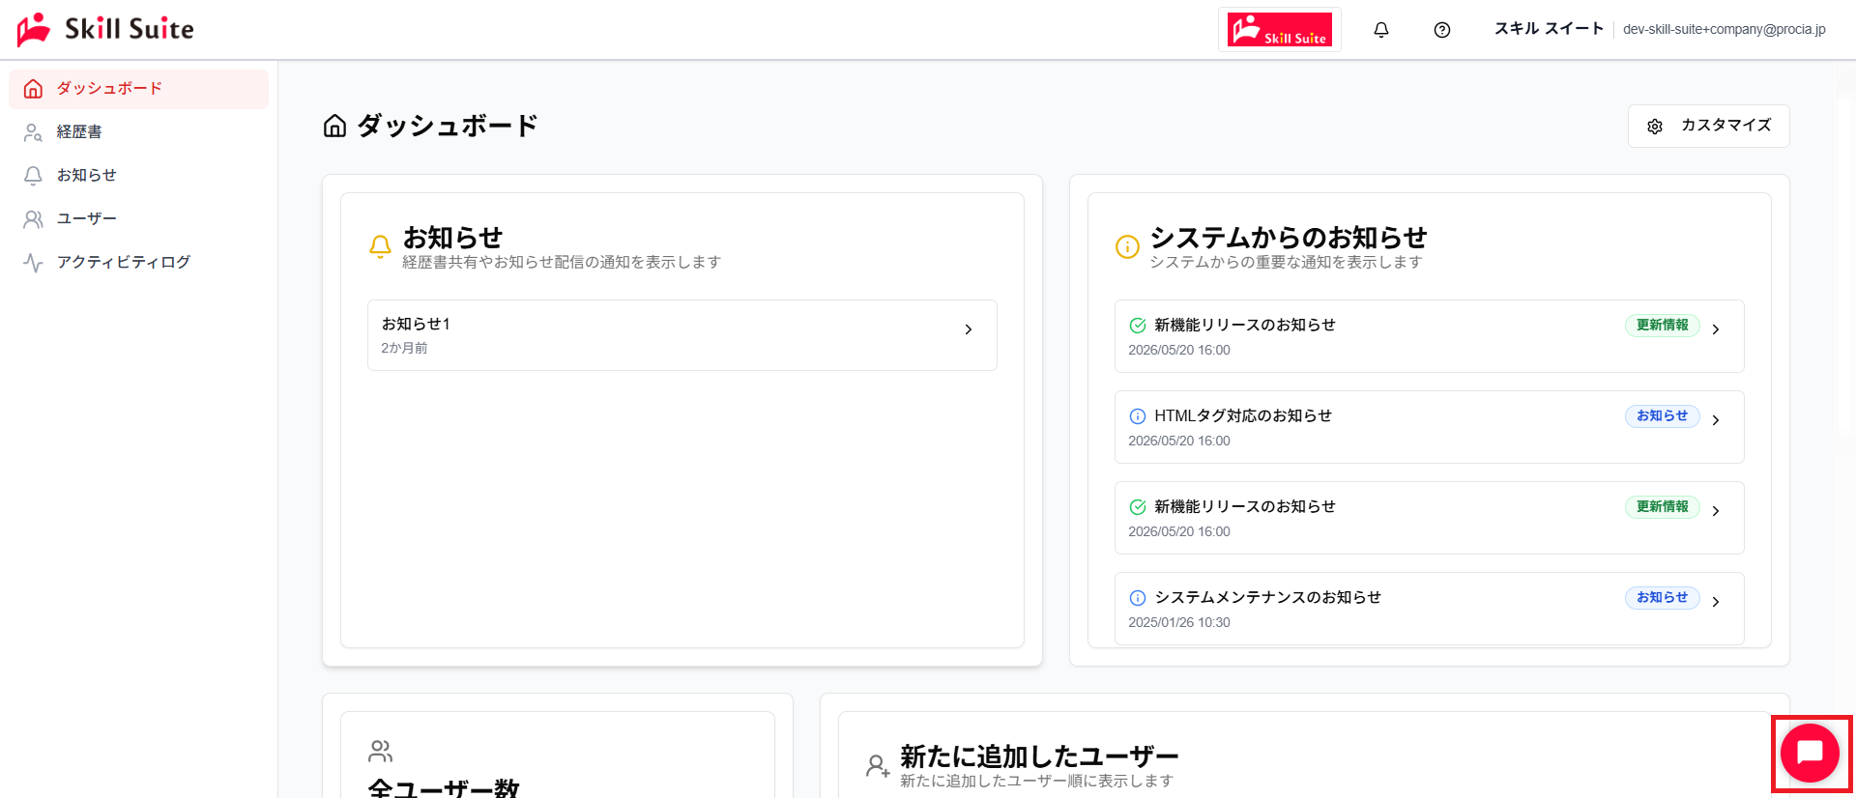Expand the chevron on HTMLタグ対応のお知らせ row

point(1716,420)
